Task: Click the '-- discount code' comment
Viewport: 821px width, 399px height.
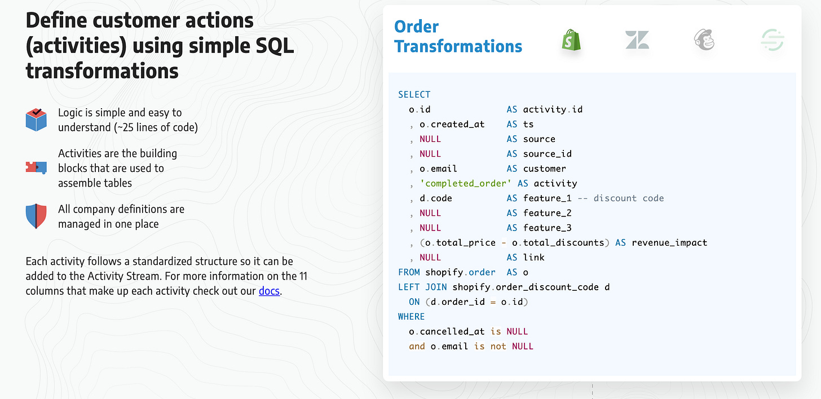Action: [x=621, y=198]
